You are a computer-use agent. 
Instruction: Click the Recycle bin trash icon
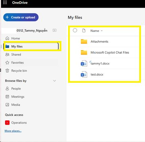point(7,71)
